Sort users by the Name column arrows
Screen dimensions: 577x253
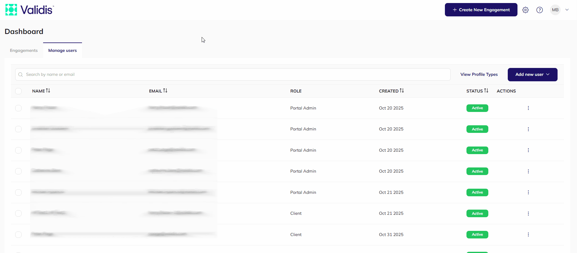click(x=48, y=91)
